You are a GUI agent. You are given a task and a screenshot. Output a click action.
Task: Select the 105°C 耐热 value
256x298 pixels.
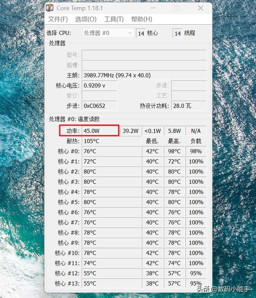111,141
